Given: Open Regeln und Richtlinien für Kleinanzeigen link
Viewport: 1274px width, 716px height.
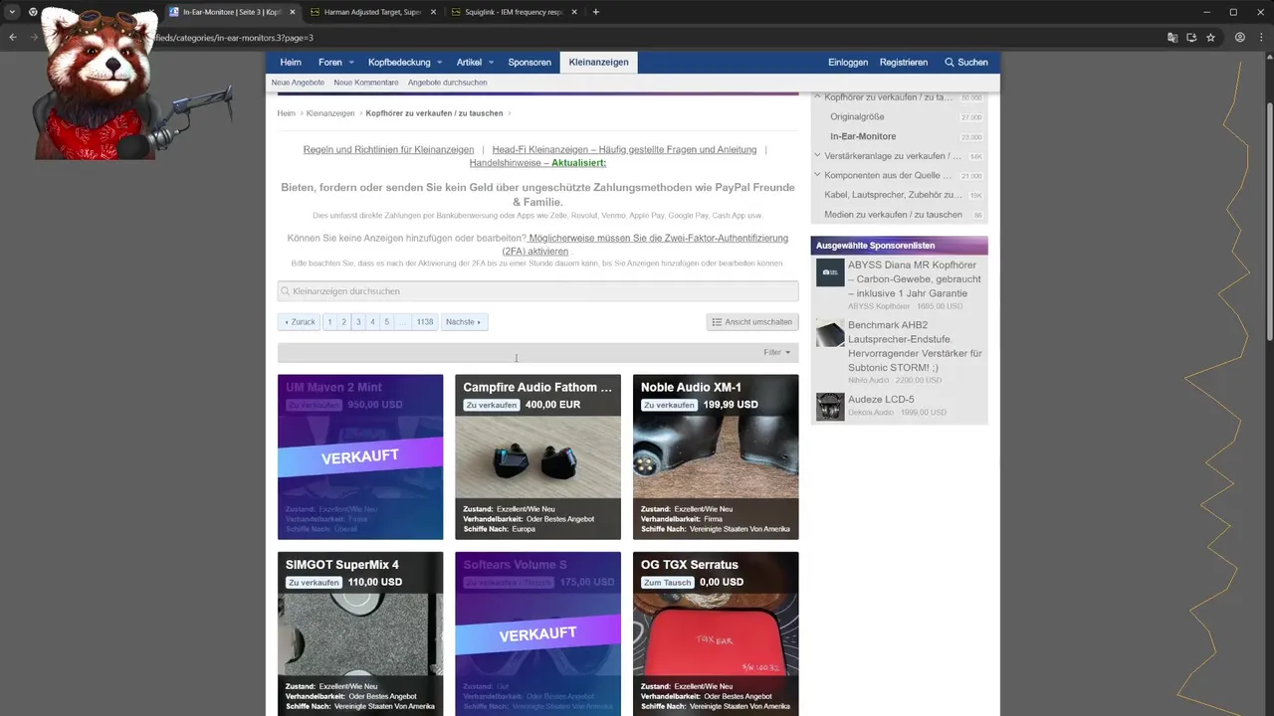Looking at the screenshot, I should (388, 149).
